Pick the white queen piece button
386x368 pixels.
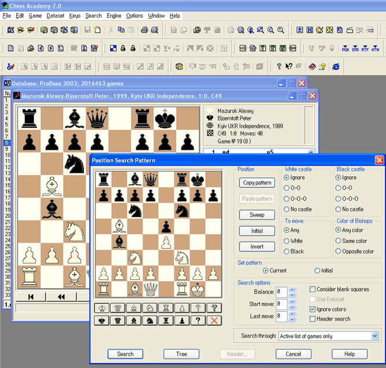pos(118,308)
